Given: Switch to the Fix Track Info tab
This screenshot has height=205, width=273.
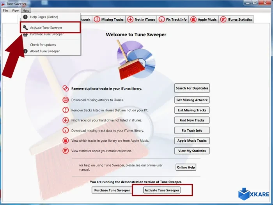Looking at the screenshot, I should pos(173,20).
